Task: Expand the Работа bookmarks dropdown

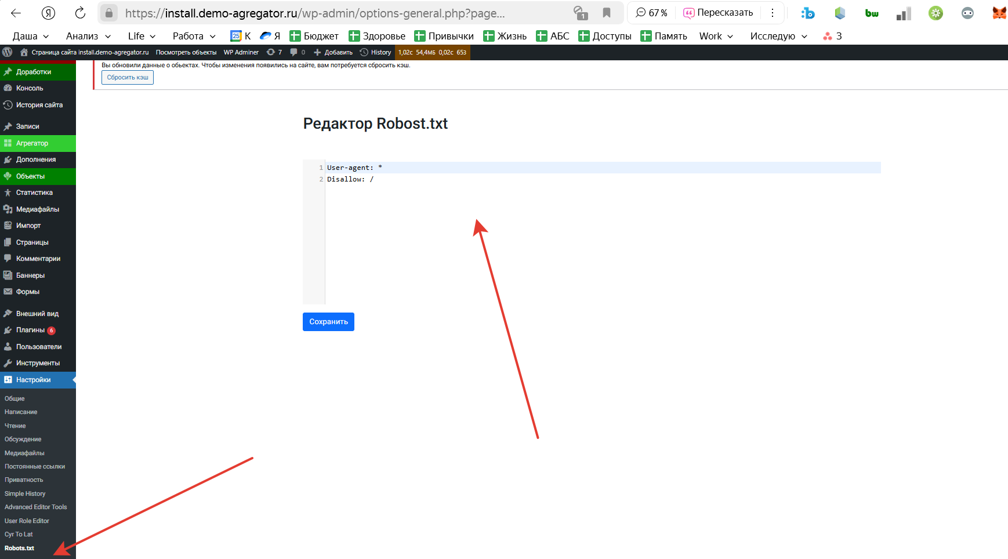Action: [x=194, y=36]
